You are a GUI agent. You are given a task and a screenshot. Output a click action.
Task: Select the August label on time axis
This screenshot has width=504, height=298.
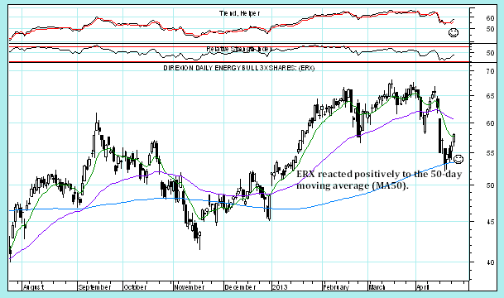(x=33, y=287)
